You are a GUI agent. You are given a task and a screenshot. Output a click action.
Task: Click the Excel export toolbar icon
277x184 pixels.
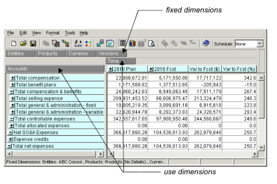tap(110, 44)
